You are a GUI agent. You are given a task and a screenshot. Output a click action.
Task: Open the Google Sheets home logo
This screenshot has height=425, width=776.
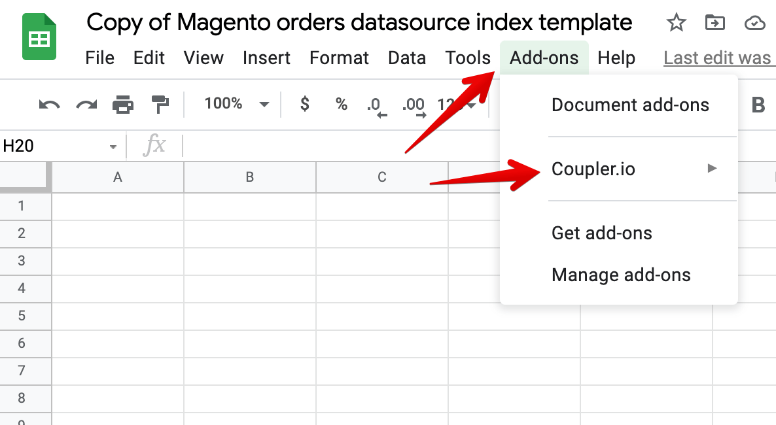coord(39,37)
